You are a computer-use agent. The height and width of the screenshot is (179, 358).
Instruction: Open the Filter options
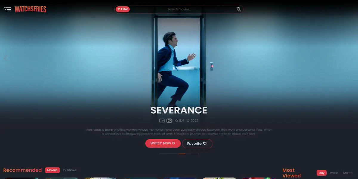[123, 9]
